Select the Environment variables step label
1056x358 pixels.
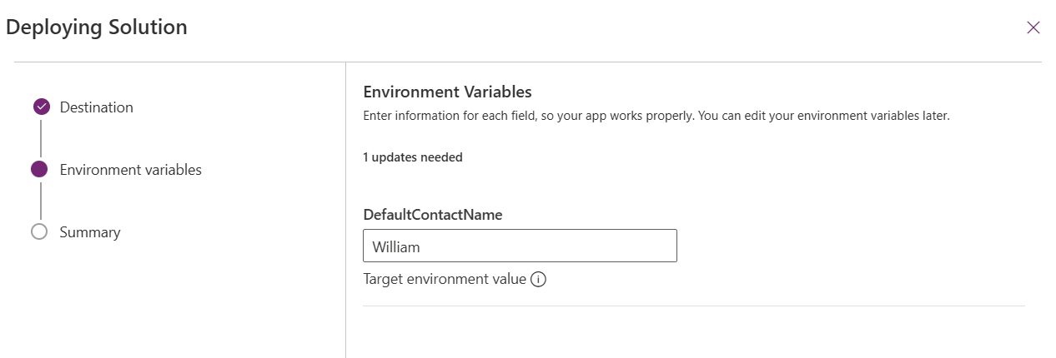coord(131,170)
